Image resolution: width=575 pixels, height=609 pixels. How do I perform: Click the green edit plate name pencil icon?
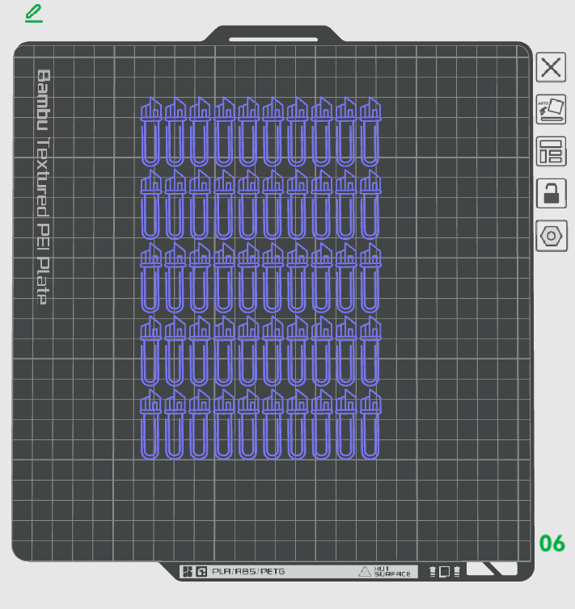[x=34, y=13]
